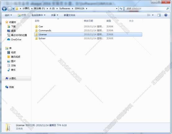Click the search magnifier icon
The height and width of the screenshot is (134, 172).
[168, 9]
